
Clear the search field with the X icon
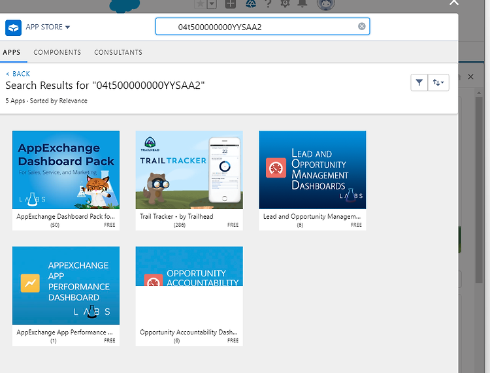(x=361, y=27)
